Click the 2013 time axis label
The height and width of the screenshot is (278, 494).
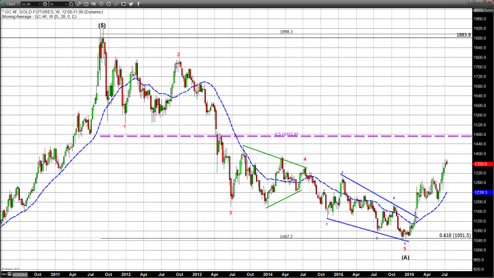click(x=197, y=275)
